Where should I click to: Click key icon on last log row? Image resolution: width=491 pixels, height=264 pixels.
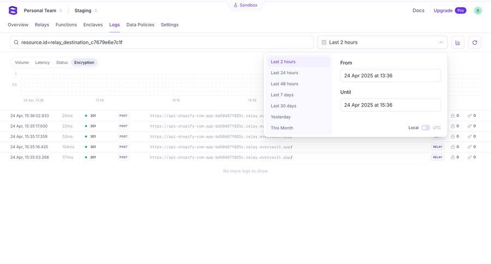point(470,157)
